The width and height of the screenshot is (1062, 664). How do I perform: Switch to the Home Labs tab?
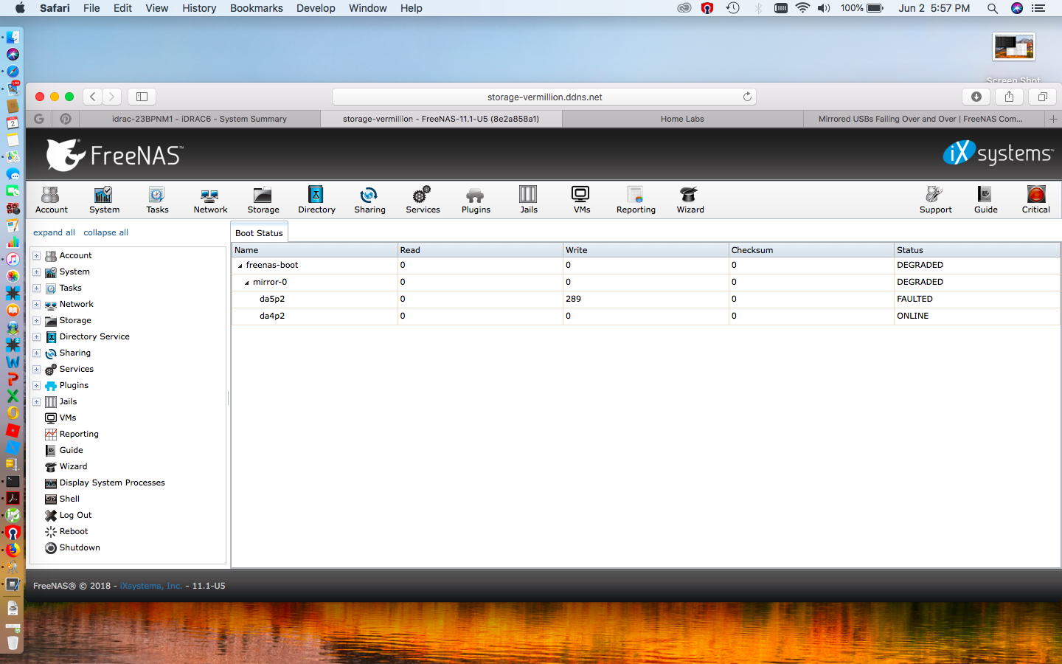[682, 119]
